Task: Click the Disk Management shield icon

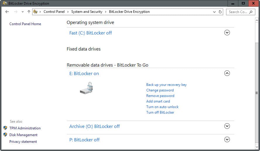Action: pyautogui.click(x=5, y=135)
